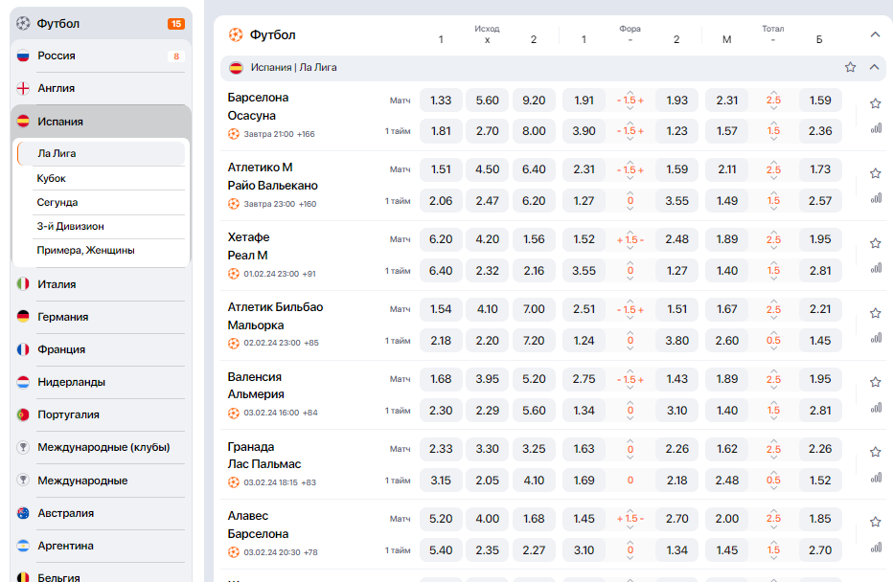Open statistics chart for Атлетик Бильбао – Мальорка
Screen dimensions: 893x582
click(x=876, y=339)
